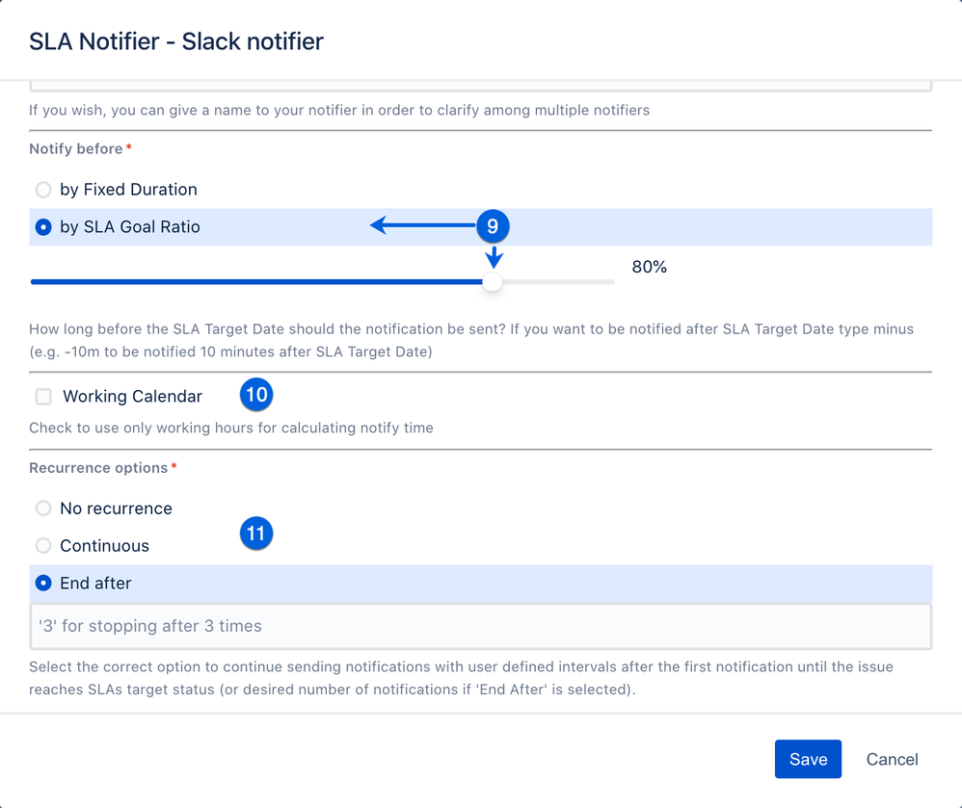The image size is (962, 808).
Task: Enable the Working Calendar checkbox
Action: coord(42,397)
